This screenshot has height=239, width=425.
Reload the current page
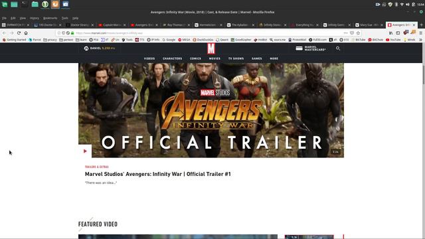click(19, 33)
